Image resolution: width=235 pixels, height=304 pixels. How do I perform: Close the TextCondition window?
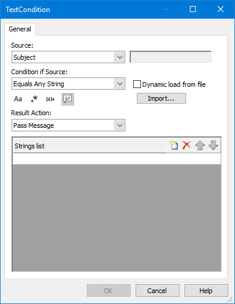click(221, 9)
